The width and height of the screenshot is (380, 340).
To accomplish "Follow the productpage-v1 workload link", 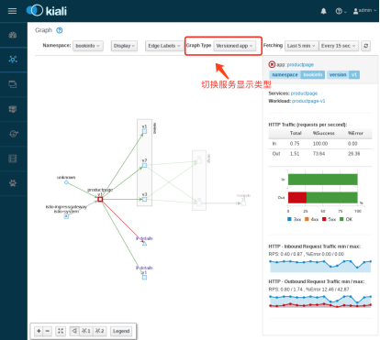I will point(308,101).
